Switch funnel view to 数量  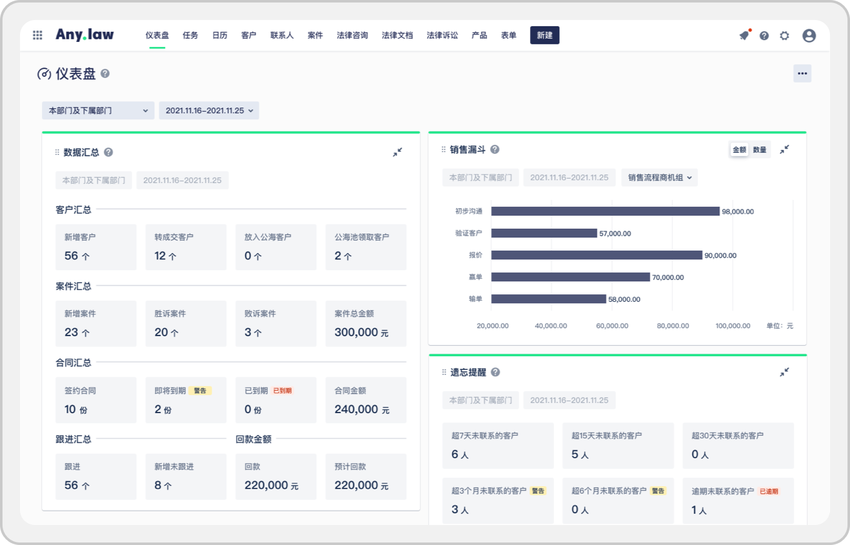coord(759,150)
